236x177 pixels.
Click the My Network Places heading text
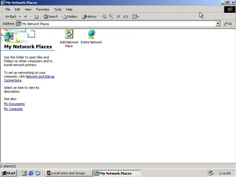[x=28, y=47]
